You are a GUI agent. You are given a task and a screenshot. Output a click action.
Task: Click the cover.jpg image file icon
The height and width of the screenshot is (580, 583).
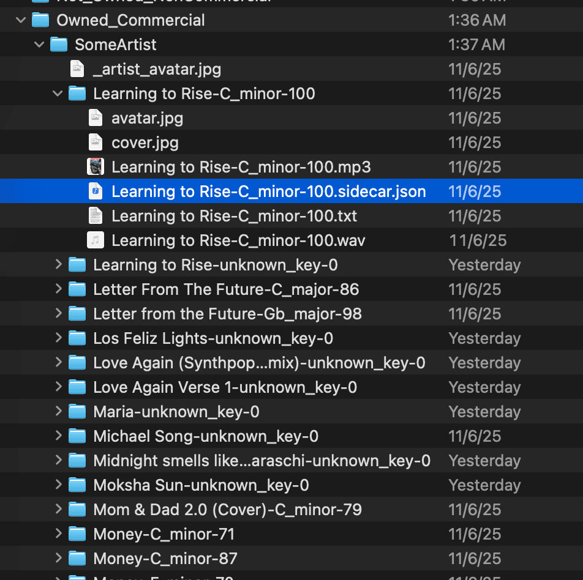[95, 143]
